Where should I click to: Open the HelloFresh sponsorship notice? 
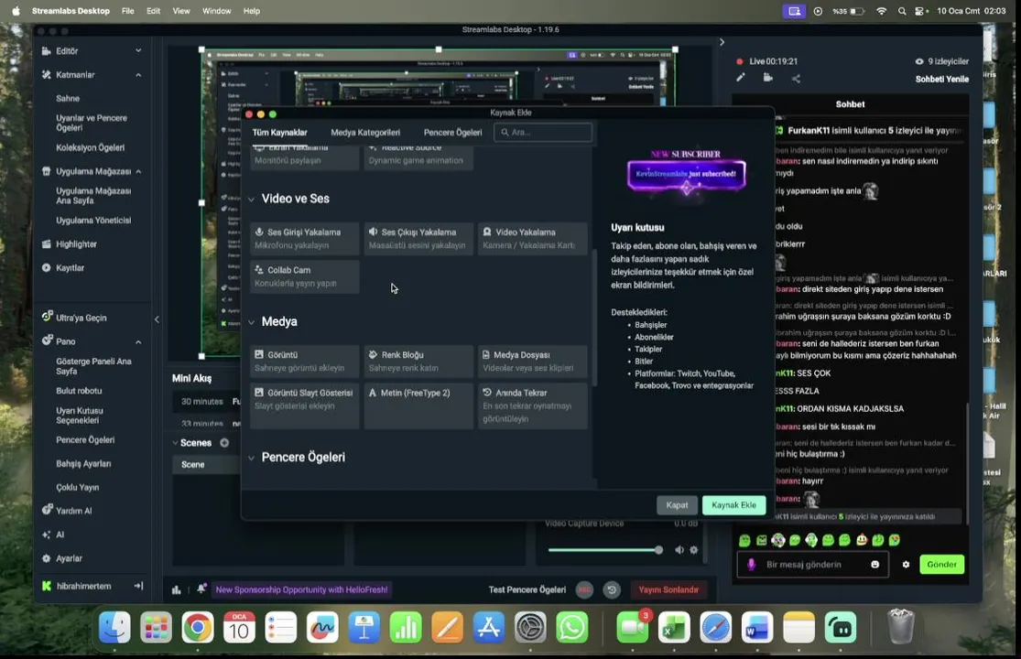301,589
